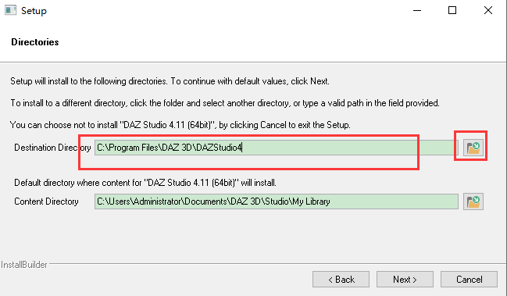This screenshot has height=296, width=507.
Task: Click the "Default directory where content" description
Action: pos(145,183)
